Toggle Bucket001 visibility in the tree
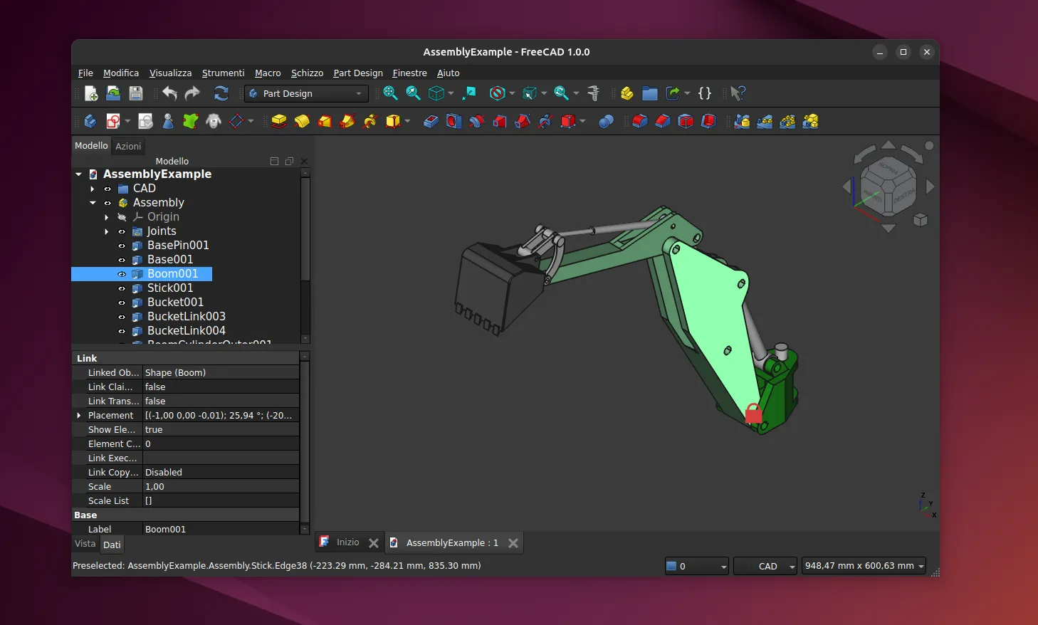 122,302
